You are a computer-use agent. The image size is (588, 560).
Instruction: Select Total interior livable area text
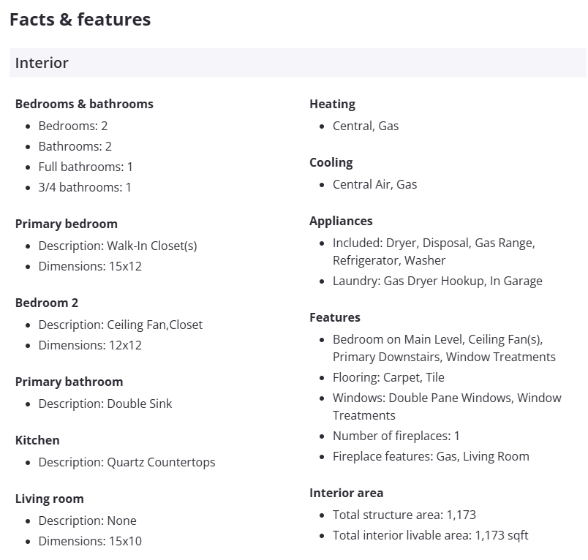[x=430, y=535]
